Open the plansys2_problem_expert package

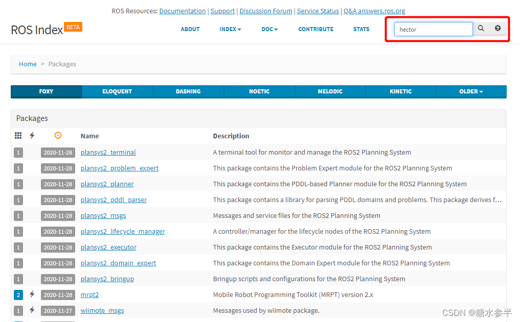pos(119,168)
